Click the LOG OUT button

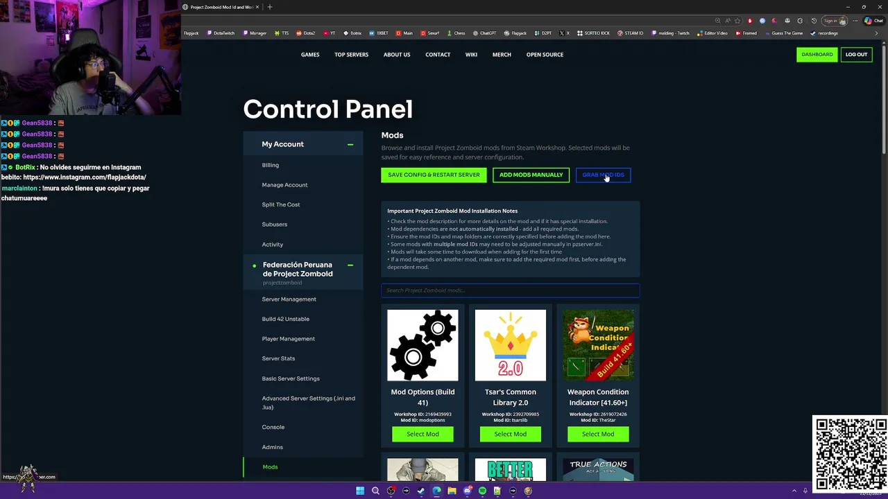[x=856, y=55]
